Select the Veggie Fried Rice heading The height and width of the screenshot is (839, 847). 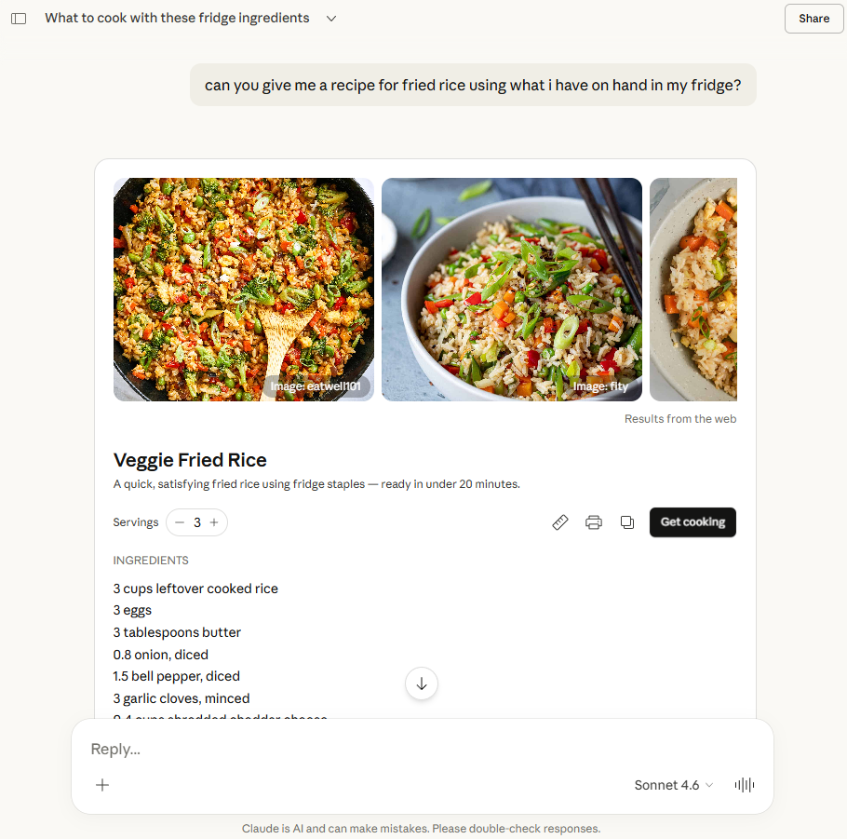(x=189, y=460)
